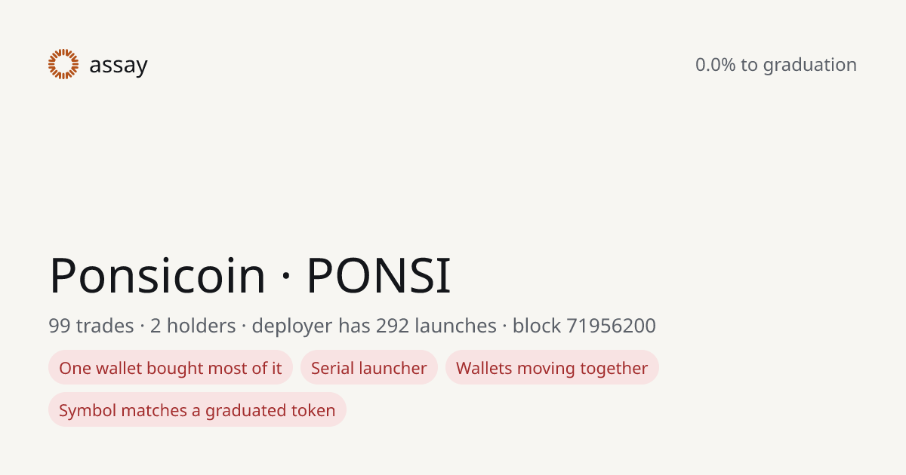The width and height of the screenshot is (906, 475).
Task: Select the Ponsicoin token name
Action: coord(158,275)
